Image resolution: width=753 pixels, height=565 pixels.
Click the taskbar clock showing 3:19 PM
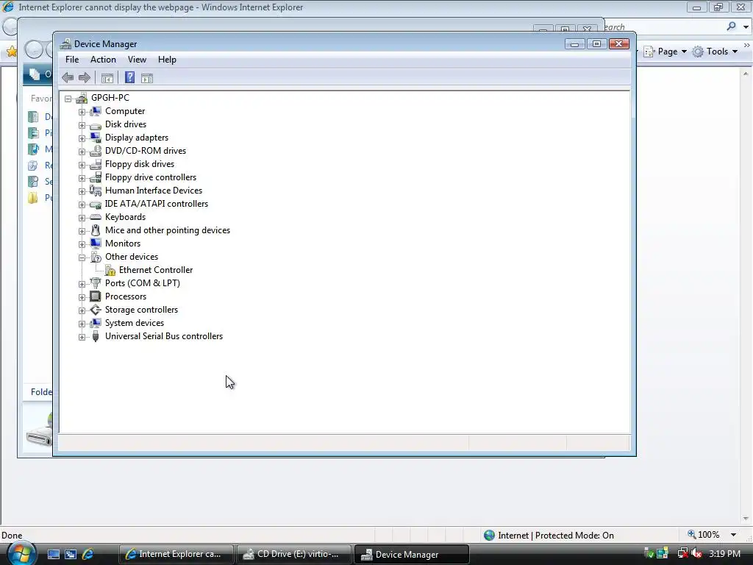tap(724, 554)
